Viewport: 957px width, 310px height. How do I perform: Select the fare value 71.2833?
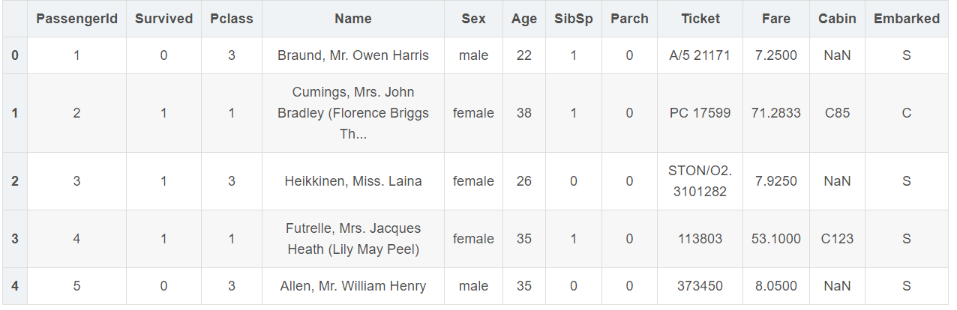[x=775, y=113]
